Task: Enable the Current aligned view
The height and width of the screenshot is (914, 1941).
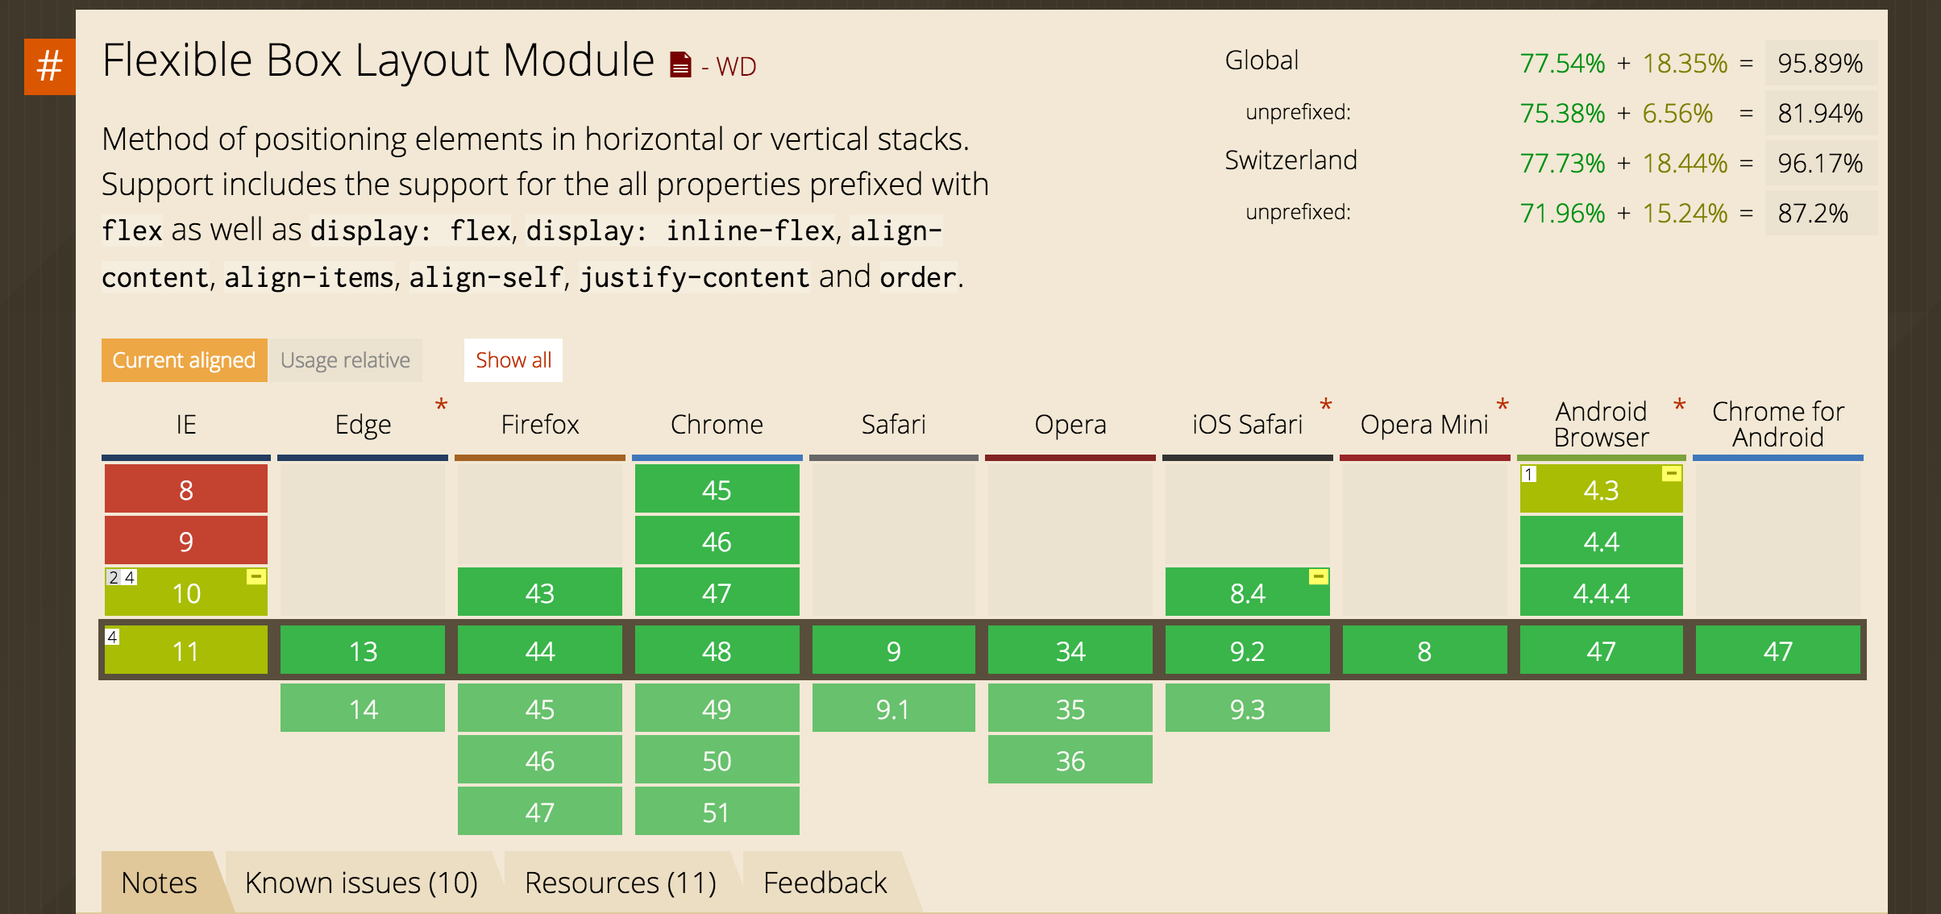Action: pyautogui.click(x=183, y=360)
